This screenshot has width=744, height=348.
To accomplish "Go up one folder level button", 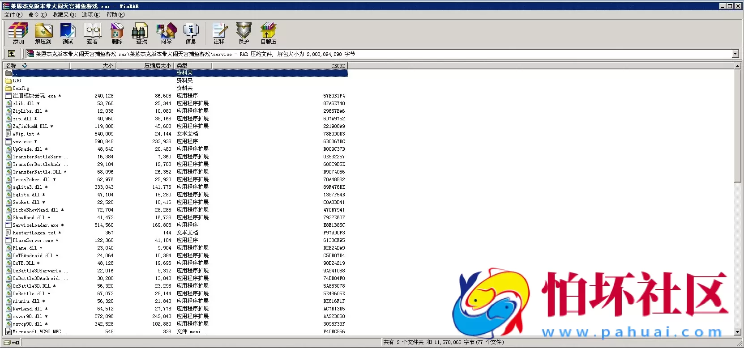I will [x=12, y=54].
